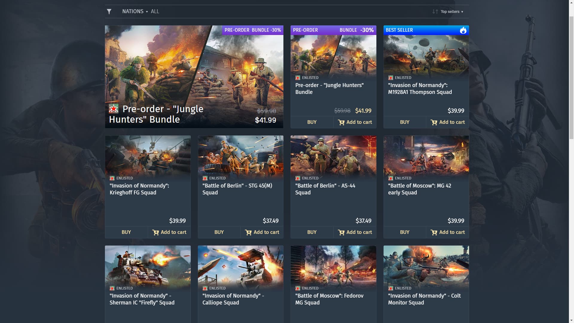This screenshot has height=323, width=574.
Task: Select the ALL nations filter value
Action: pyautogui.click(x=155, y=11)
